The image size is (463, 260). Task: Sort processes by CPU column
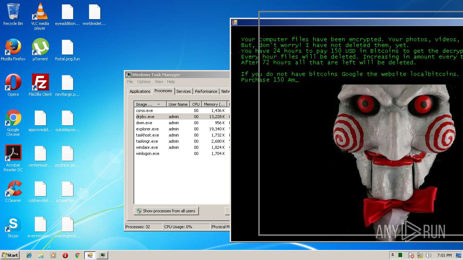pos(196,104)
